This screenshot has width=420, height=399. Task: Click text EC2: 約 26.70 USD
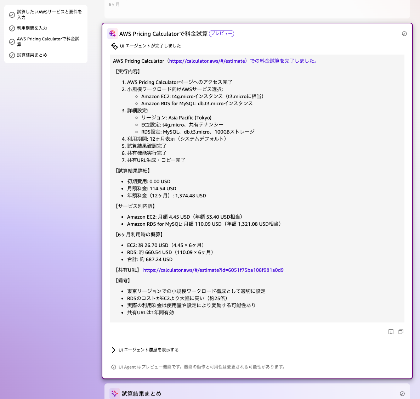click(148, 245)
